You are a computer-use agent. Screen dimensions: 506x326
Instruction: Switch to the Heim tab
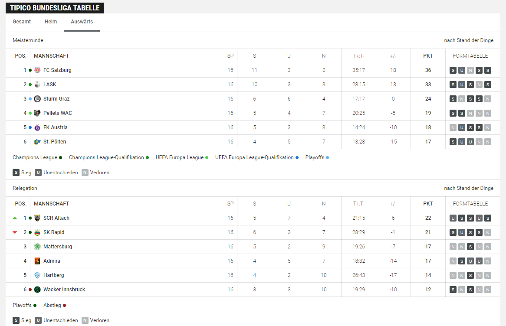(x=51, y=22)
